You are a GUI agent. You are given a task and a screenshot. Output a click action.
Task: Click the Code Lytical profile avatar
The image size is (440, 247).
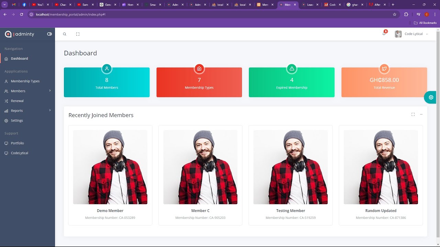pyautogui.click(x=398, y=34)
